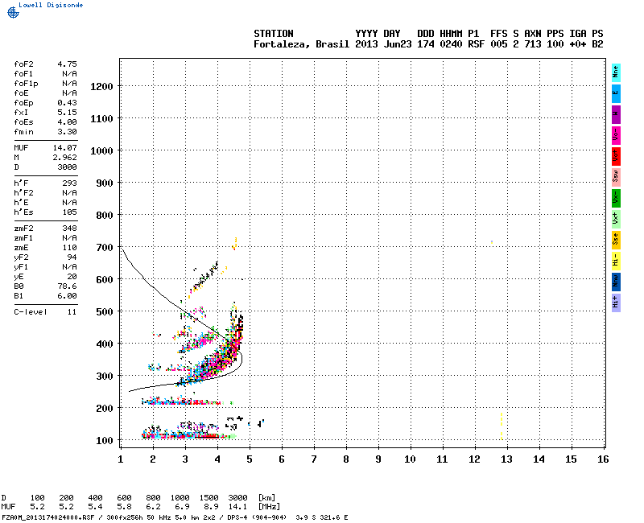Select the magenta Vo- legend swatch

(x=616, y=135)
